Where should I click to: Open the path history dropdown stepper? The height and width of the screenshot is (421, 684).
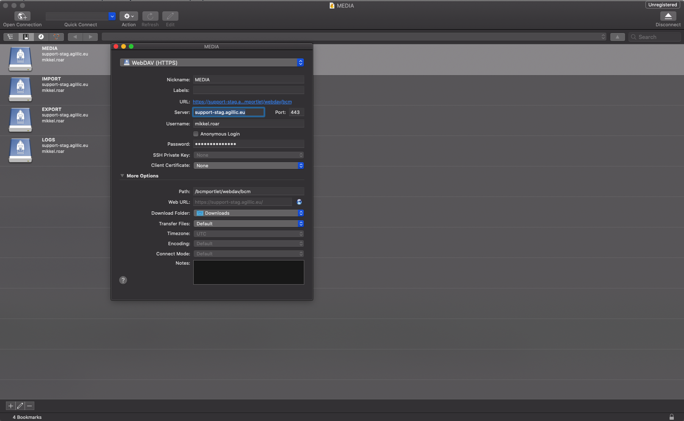pyautogui.click(x=603, y=37)
